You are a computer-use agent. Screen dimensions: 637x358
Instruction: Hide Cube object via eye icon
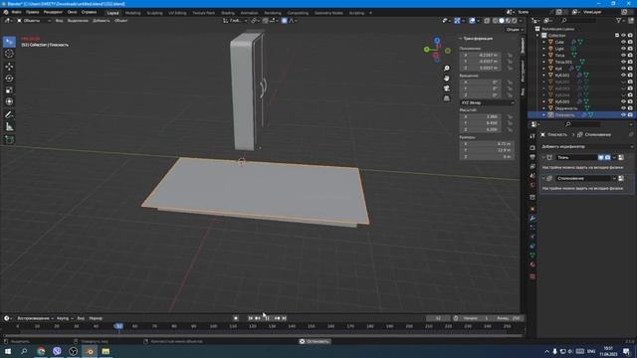click(623, 42)
